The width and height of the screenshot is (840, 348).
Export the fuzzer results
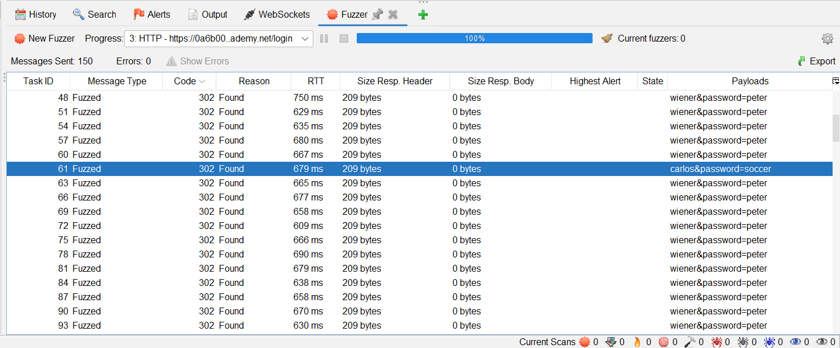(x=816, y=62)
